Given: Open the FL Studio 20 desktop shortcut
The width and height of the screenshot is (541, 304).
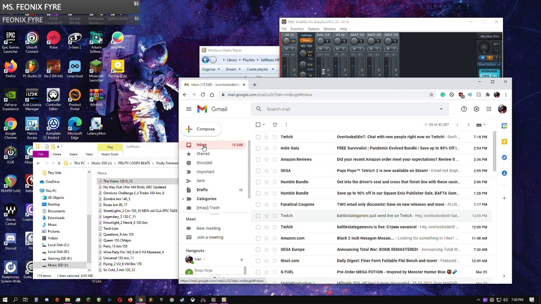Looking at the screenshot, I should (x=32, y=69).
